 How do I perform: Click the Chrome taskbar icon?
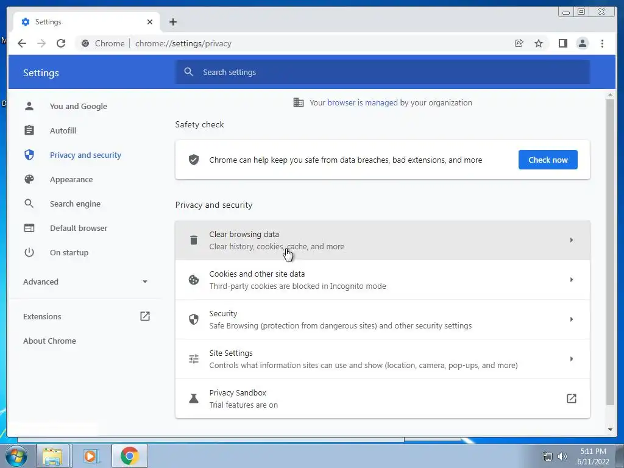[130, 456]
